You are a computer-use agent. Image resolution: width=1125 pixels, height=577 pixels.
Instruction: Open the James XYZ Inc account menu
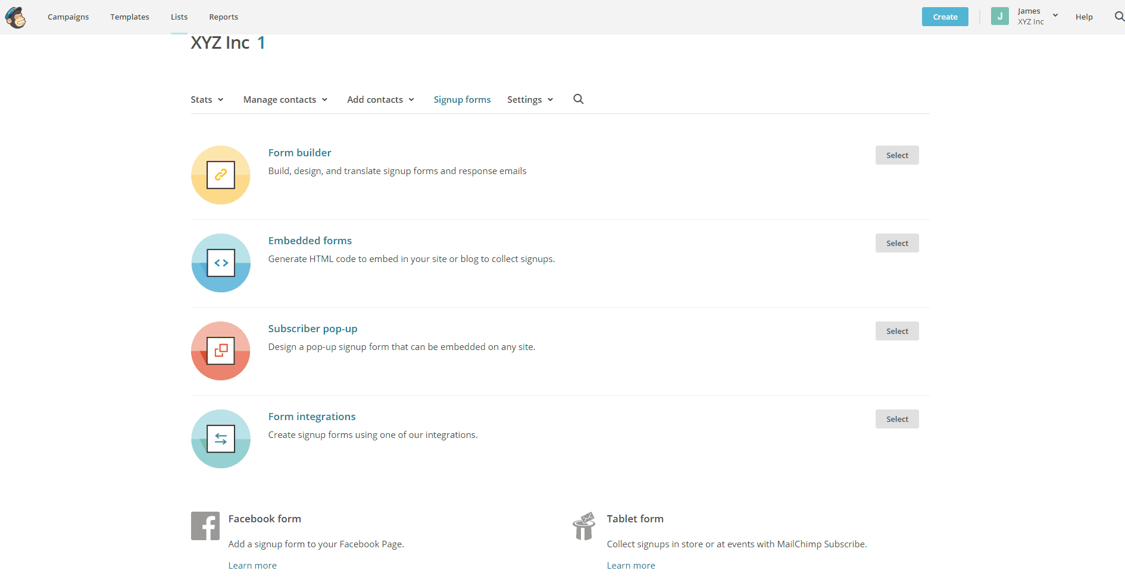click(x=1037, y=17)
